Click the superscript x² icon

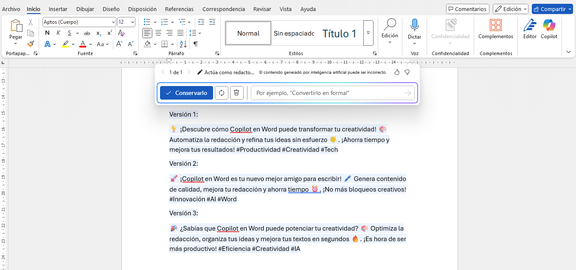110,33
